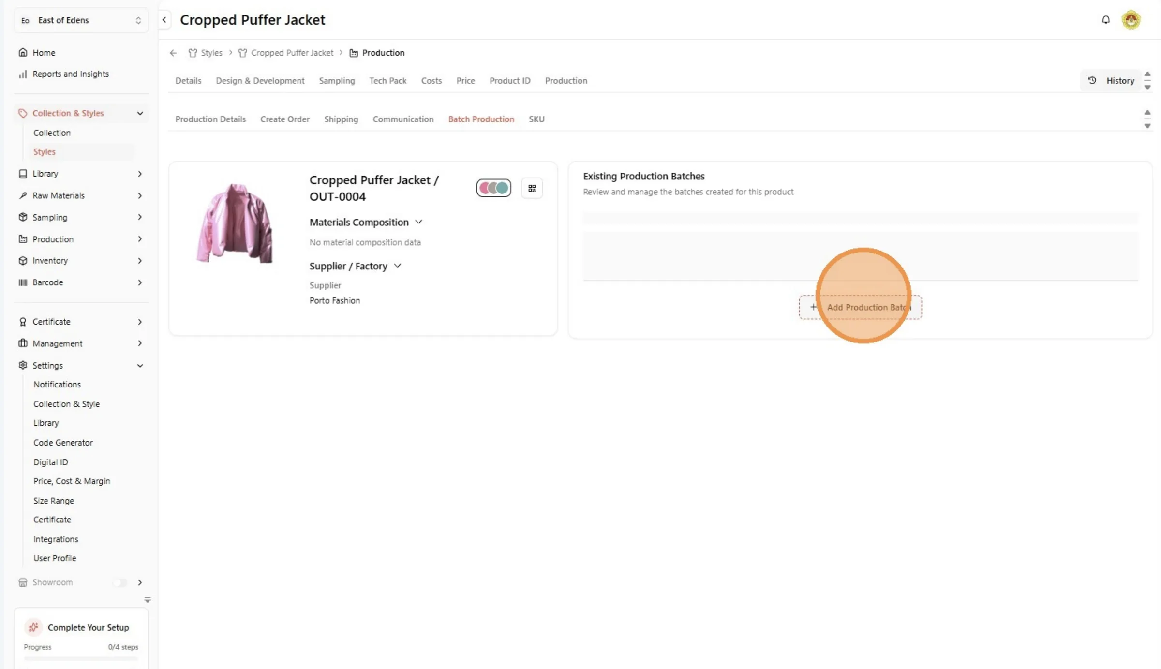1161x669 pixels.
Task: Expand the Production sidebar section chevron
Action: coord(140,239)
